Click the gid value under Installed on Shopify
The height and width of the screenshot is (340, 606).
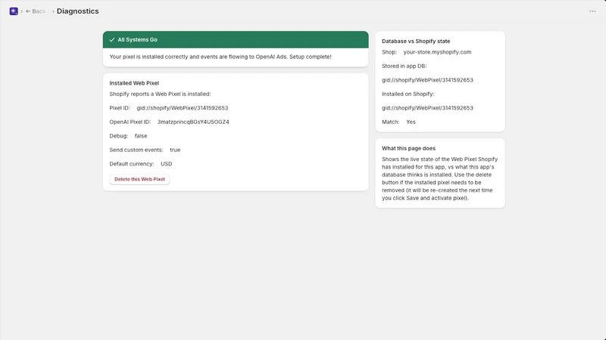(427, 108)
